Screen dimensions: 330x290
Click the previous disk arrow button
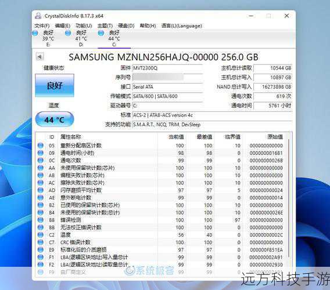(x=40, y=56)
